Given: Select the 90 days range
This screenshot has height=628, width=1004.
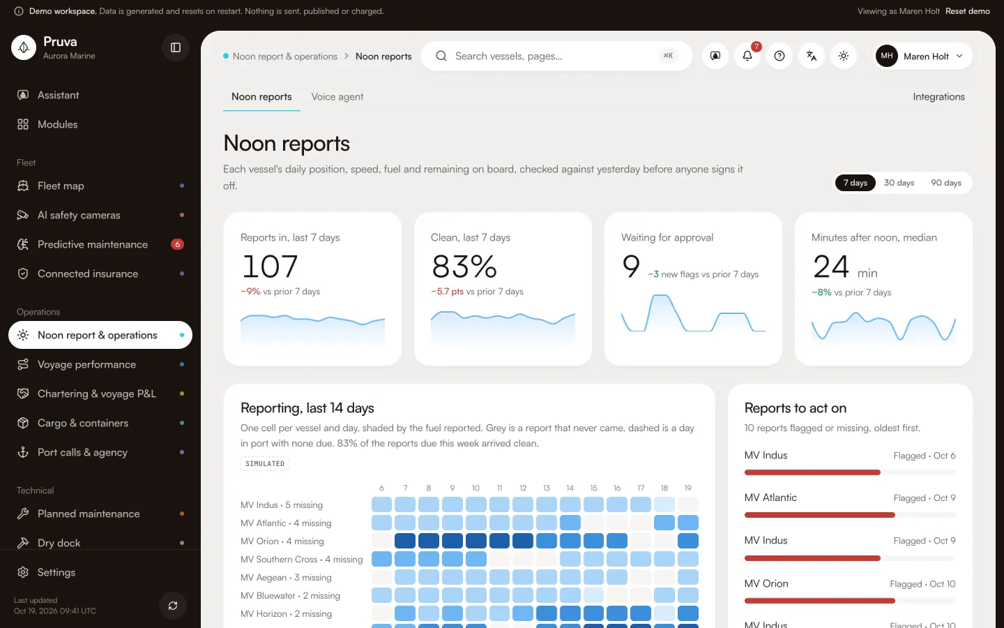Looking at the screenshot, I should coord(946,183).
